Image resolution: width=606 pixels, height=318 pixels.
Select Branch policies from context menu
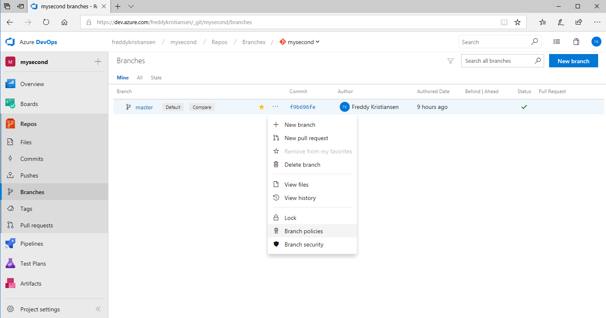[303, 231]
